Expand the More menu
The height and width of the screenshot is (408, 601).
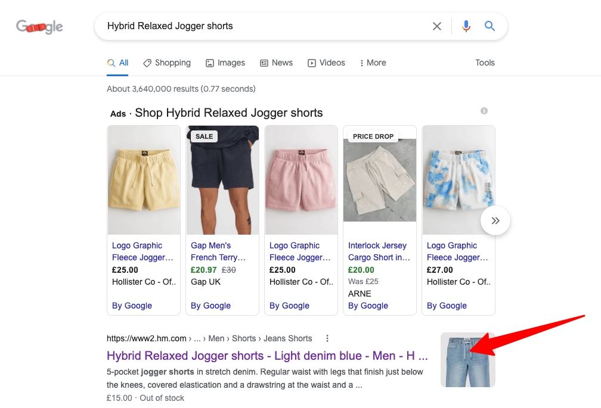(x=373, y=63)
